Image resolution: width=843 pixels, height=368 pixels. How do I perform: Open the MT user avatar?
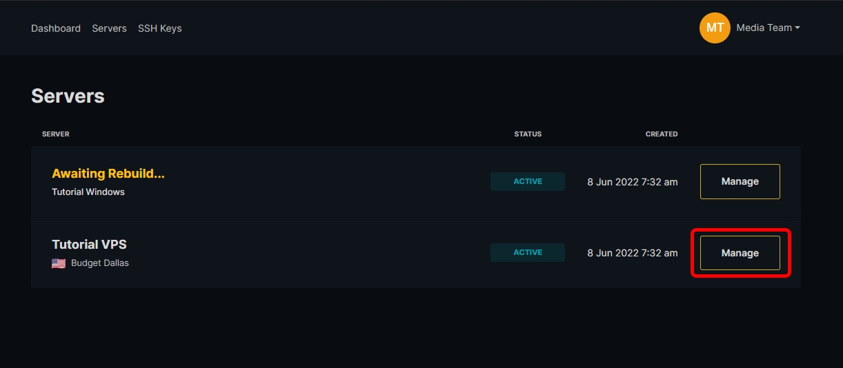[715, 28]
